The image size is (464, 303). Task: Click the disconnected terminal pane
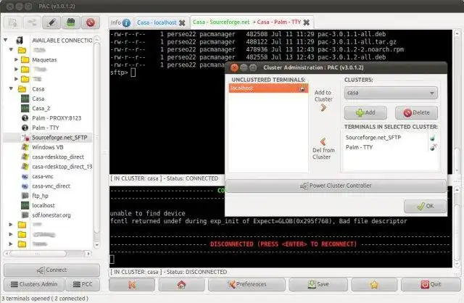[x=281, y=227]
